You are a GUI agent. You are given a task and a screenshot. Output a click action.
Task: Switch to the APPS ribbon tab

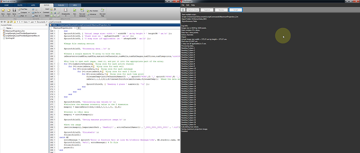pyautogui.click(x=33, y=5)
